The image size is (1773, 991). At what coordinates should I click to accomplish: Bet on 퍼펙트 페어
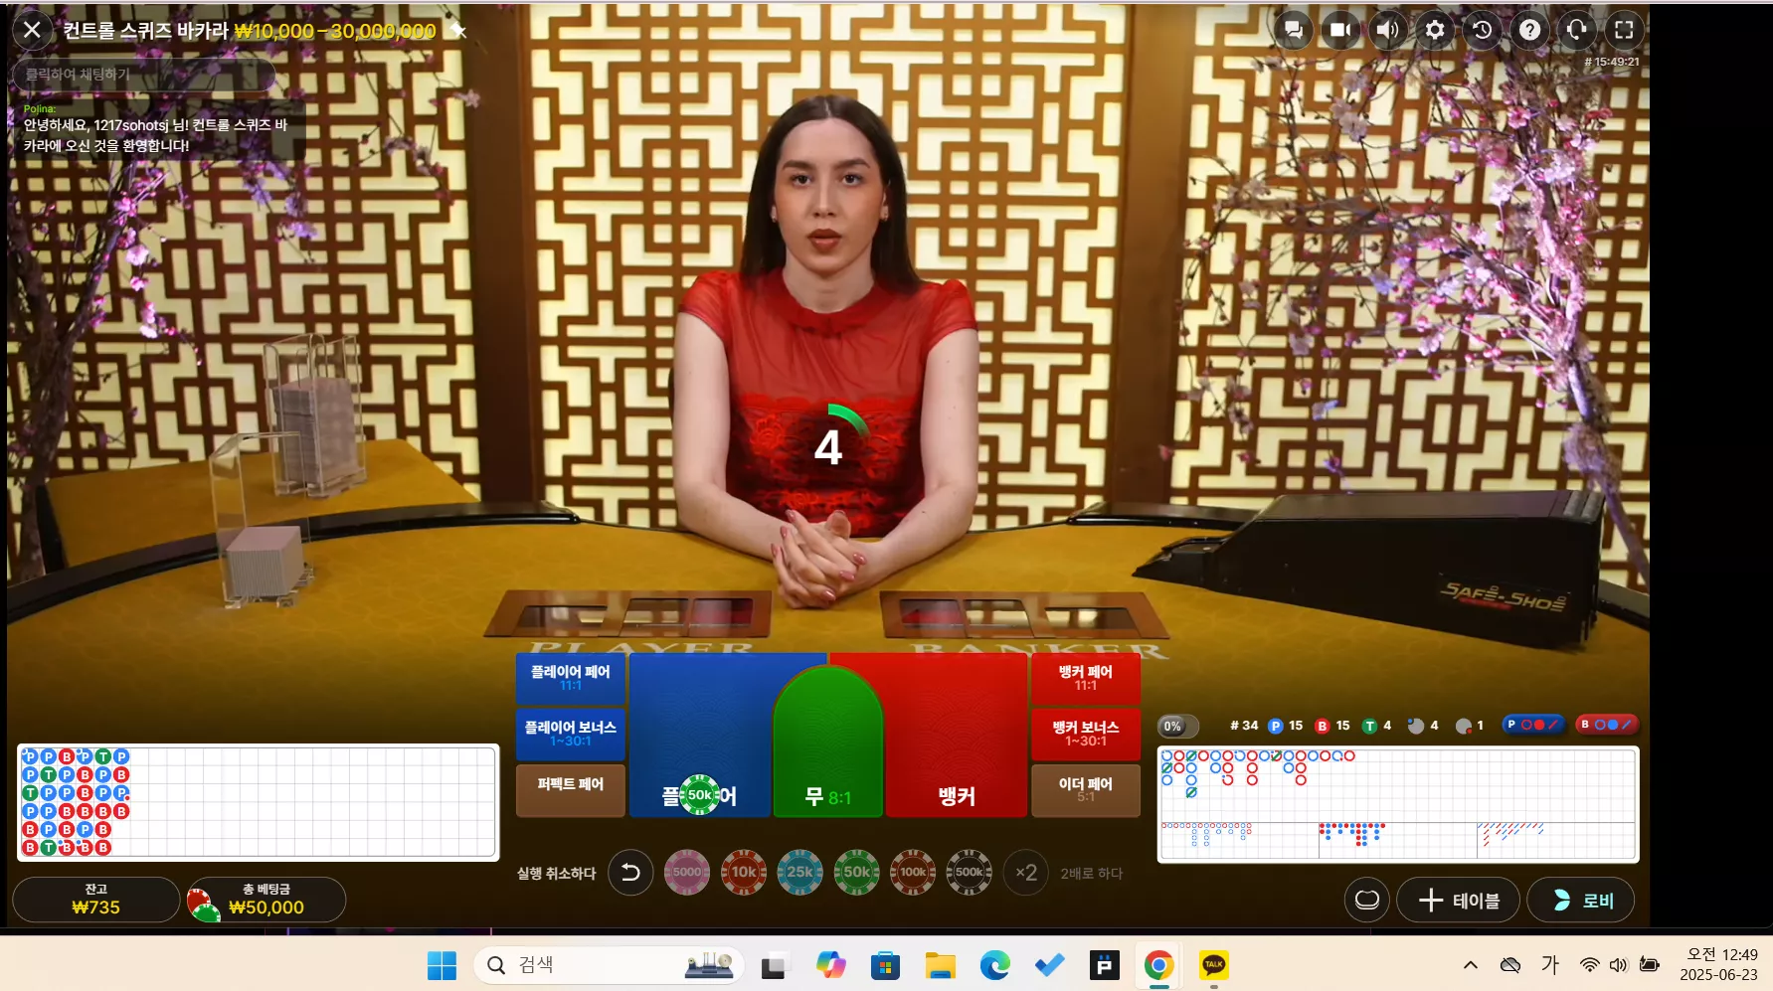pyautogui.click(x=570, y=790)
